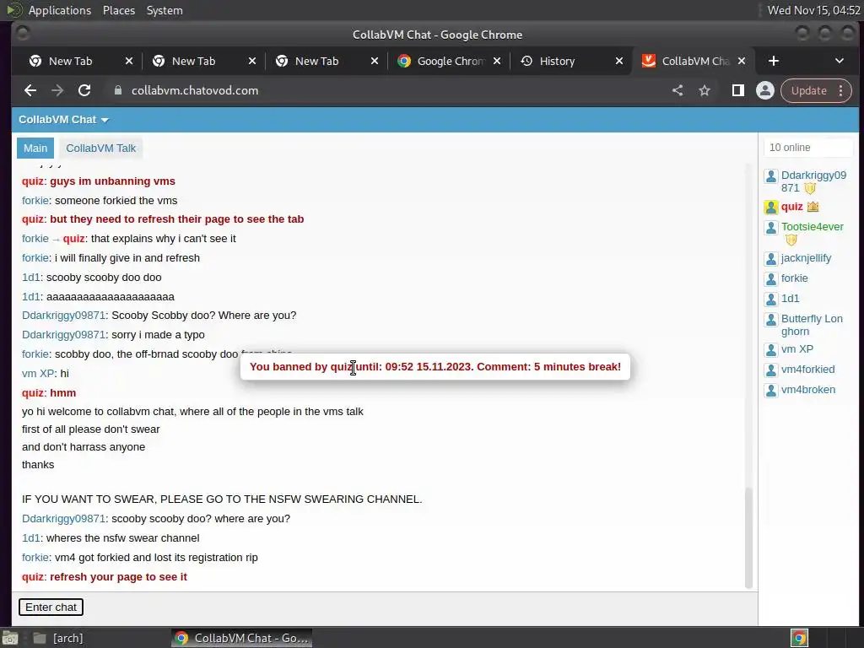This screenshot has height=648, width=864.
Task: Click the Enter chat button
Action: coord(51,607)
